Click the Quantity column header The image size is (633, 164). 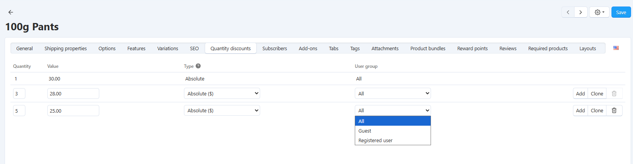point(22,66)
